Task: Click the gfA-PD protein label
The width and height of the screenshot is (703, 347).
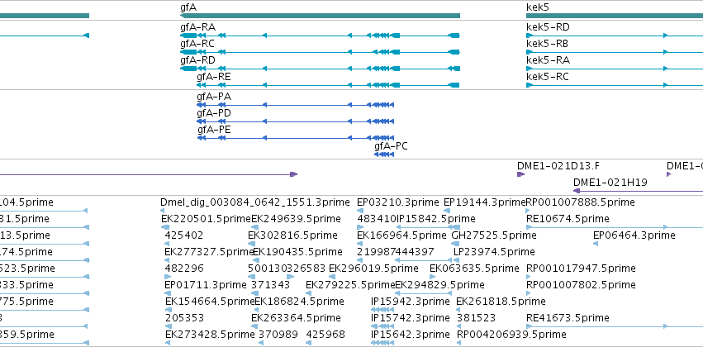Action: (x=214, y=113)
